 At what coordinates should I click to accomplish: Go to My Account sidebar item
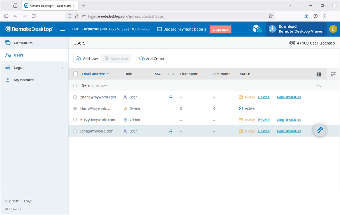24,80
